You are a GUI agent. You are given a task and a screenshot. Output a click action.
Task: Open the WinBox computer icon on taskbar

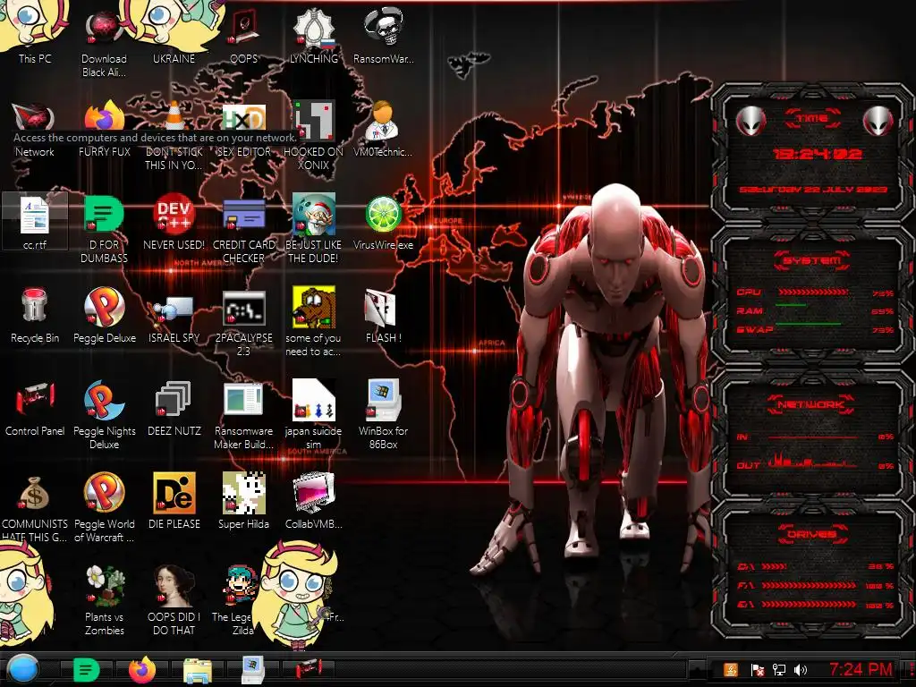[x=253, y=669]
